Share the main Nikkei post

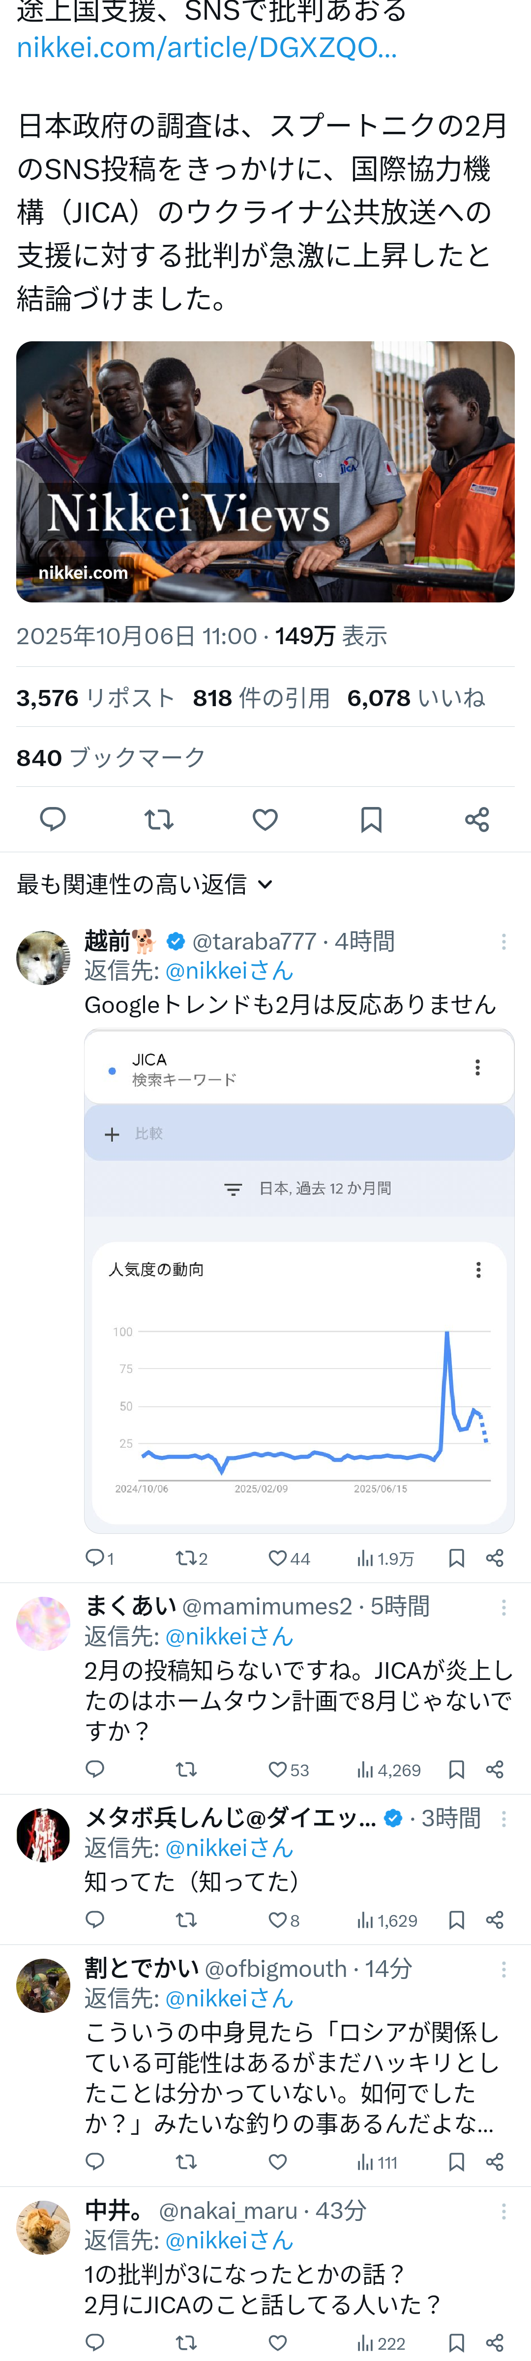[x=477, y=818]
